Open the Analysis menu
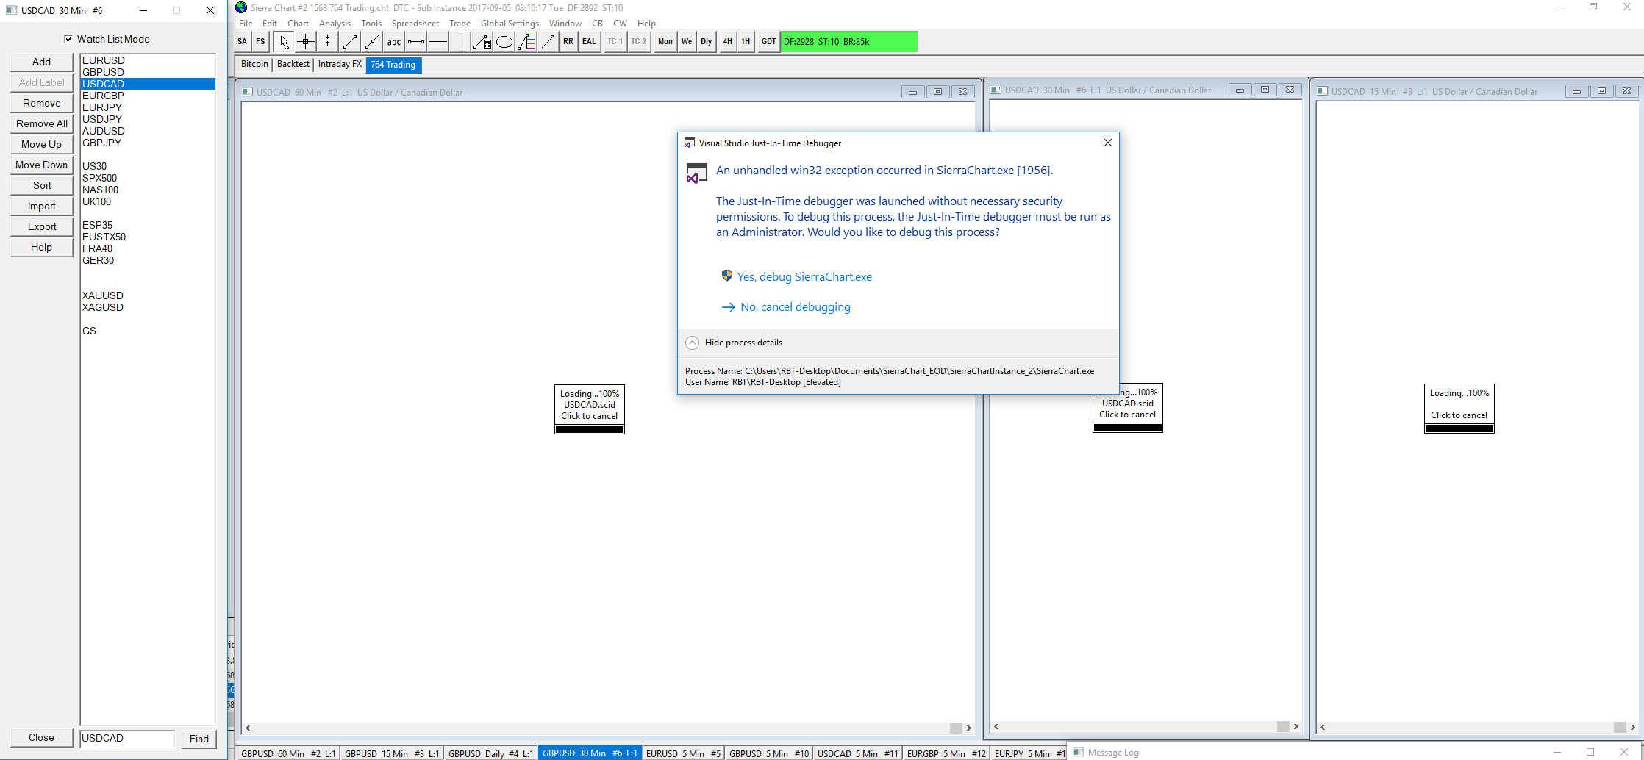The width and height of the screenshot is (1644, 760). (x=335, y=24)
